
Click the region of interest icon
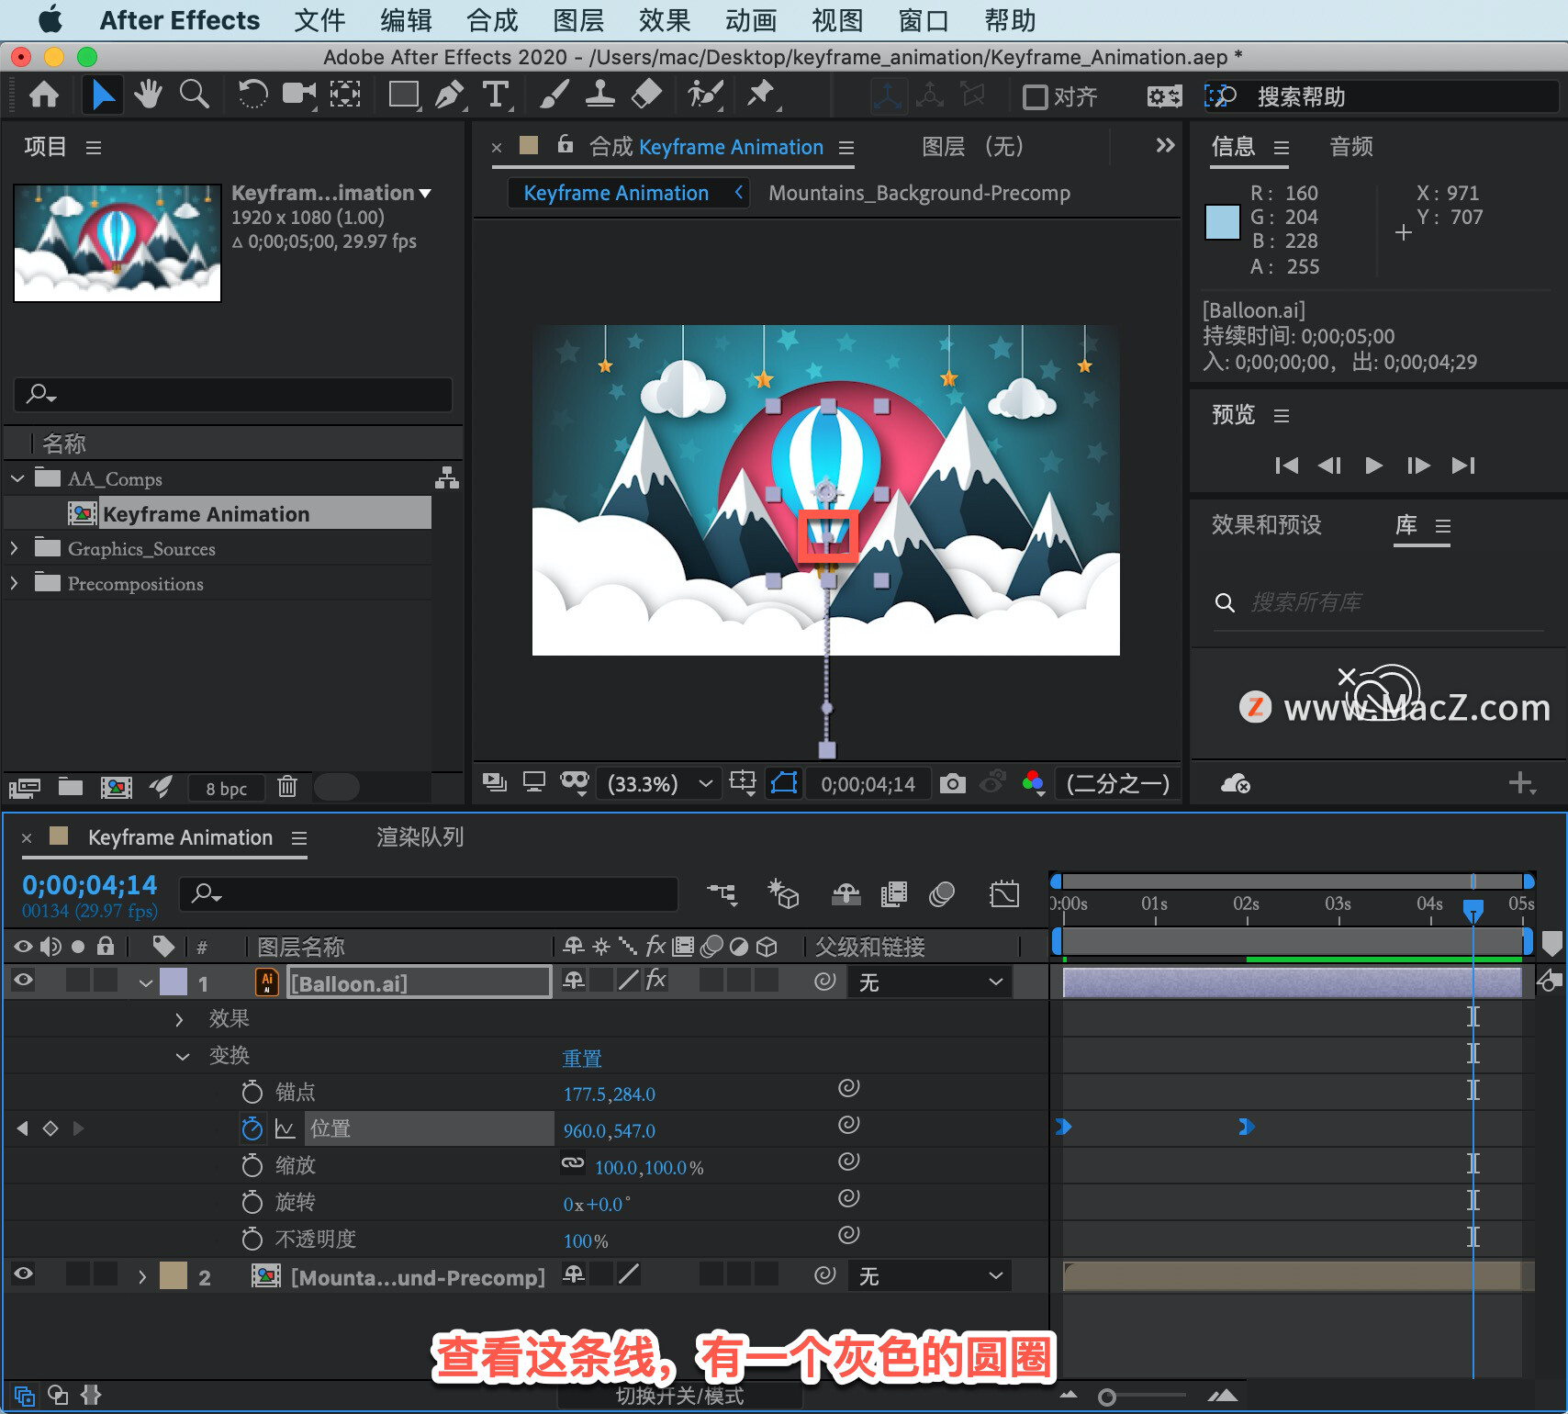[x=743, y=783]
